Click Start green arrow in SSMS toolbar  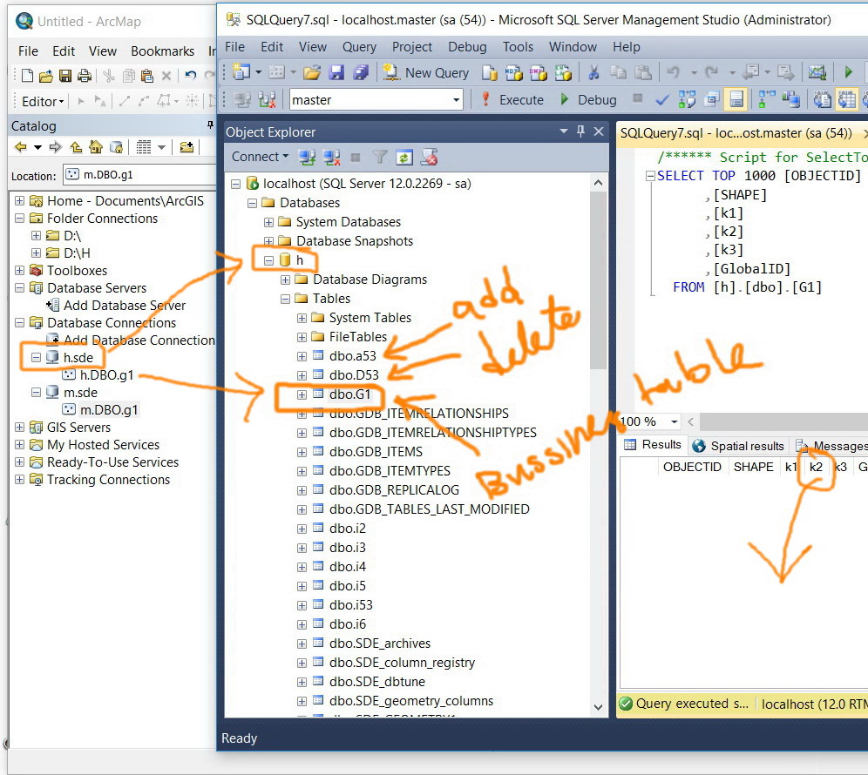click(x=848, y=72)
